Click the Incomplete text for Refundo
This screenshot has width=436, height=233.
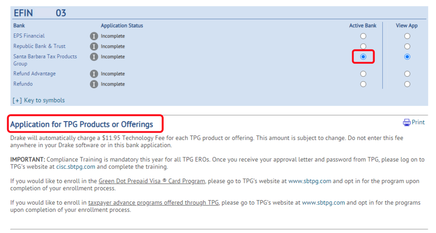(113, 84)
